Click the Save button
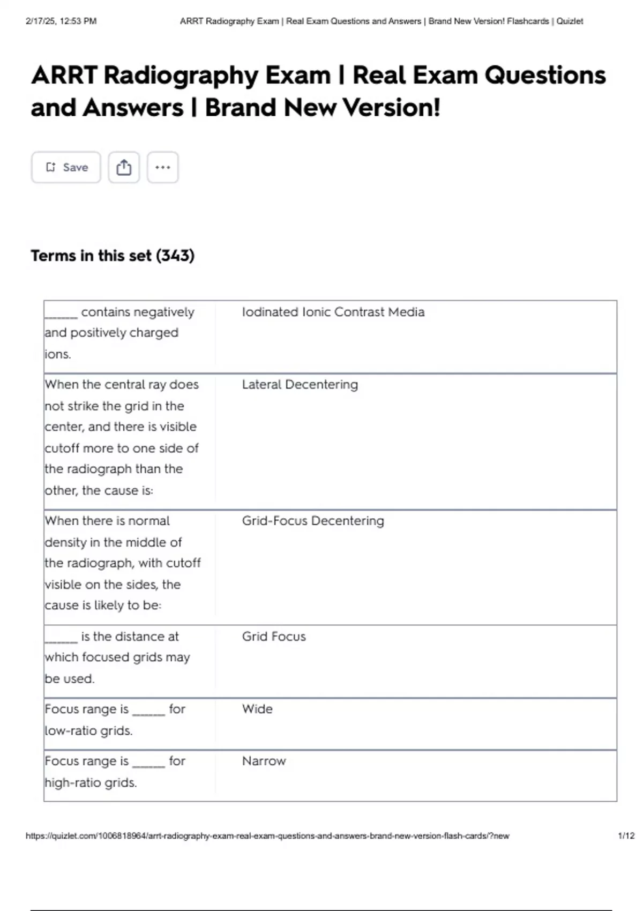643x911 pixels. 66,167
